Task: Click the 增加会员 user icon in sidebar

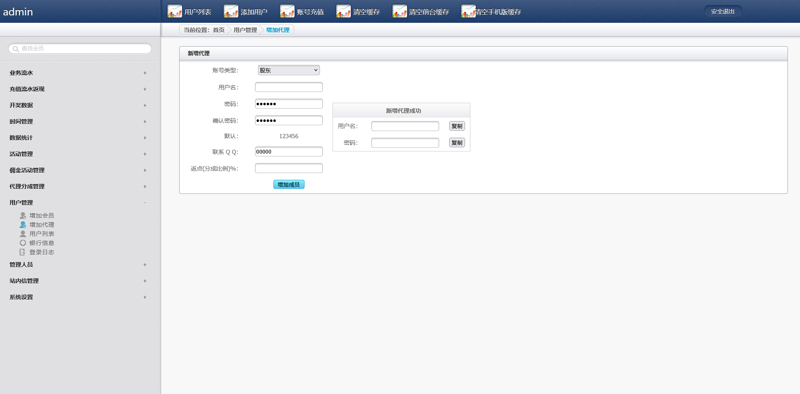Action: click(x=23, y=216)
